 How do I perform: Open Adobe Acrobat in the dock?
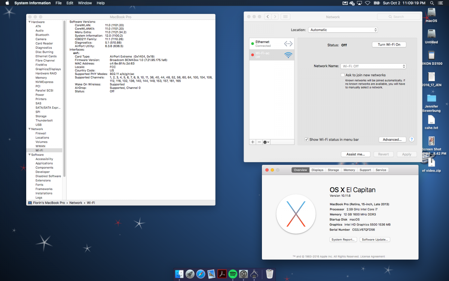coord(222,274)
